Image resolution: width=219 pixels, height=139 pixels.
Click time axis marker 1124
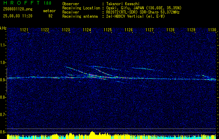click(x=87, y=30)
